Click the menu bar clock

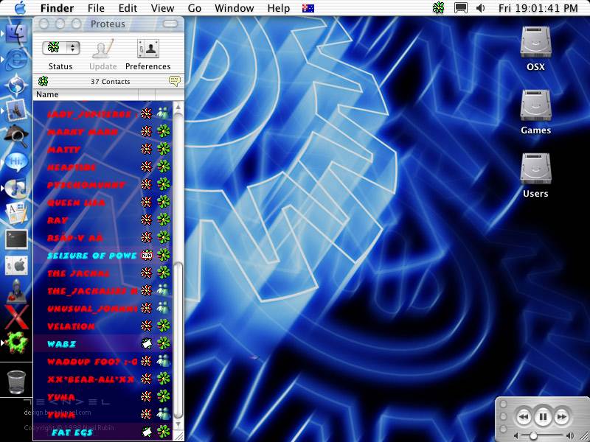(x=538, y=8)
